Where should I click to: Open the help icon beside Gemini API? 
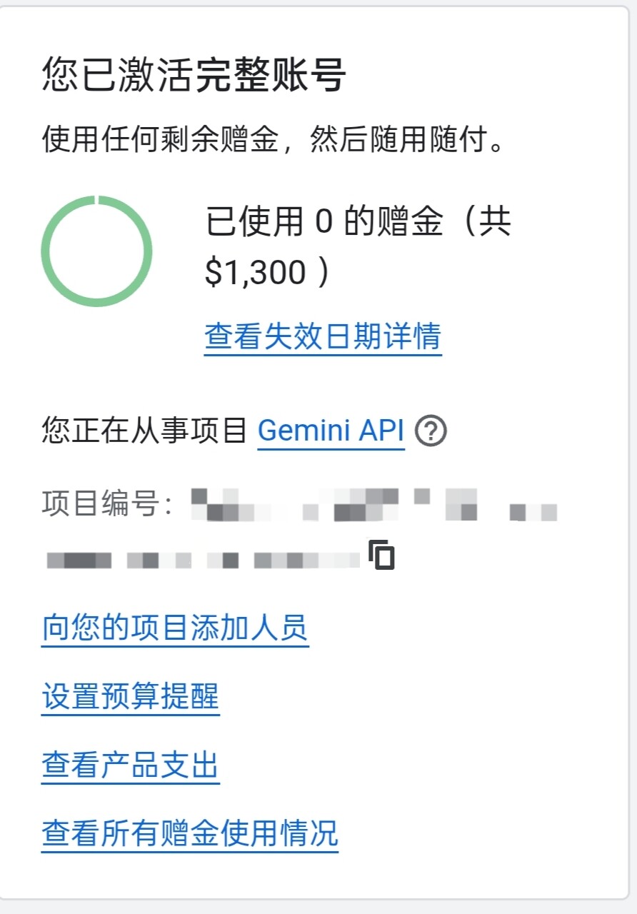[431, 431]
